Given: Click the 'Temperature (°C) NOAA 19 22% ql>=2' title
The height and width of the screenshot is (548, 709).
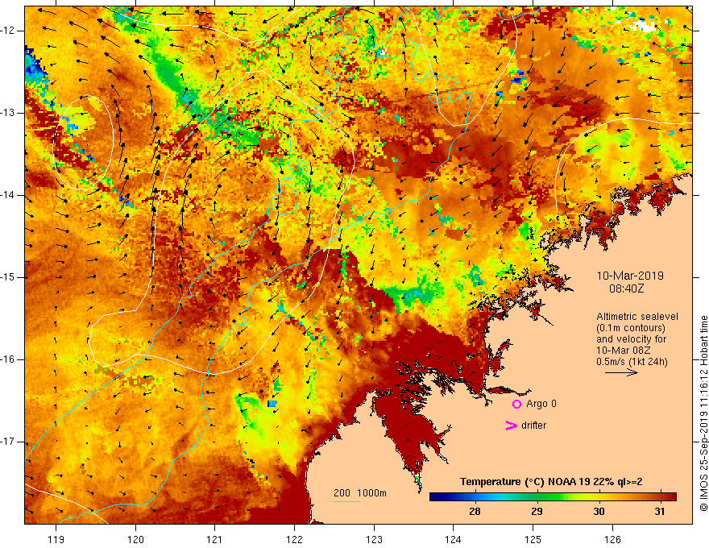Looking at the screenshot, I should [x=551, y=482].
